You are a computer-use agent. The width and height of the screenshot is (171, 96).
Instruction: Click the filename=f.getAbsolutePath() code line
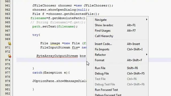point(59,18)
